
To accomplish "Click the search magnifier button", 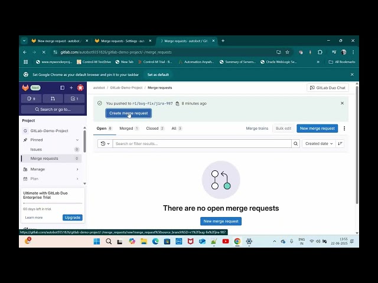I will point(295,144).
